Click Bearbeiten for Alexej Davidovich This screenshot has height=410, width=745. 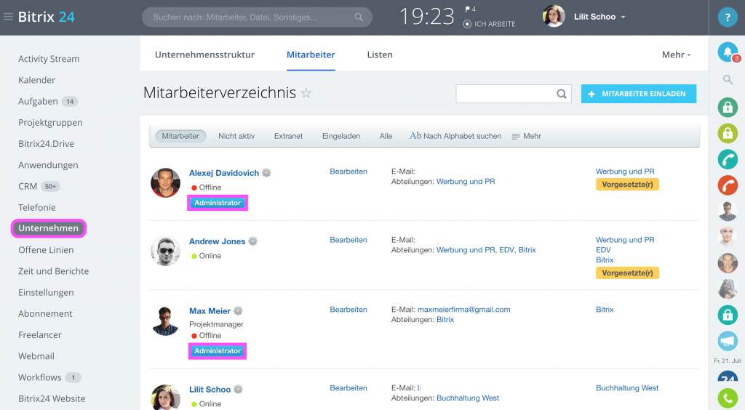pos(348,172)
